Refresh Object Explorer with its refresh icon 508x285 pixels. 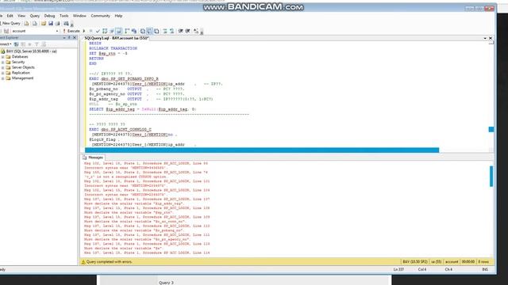[44, 44]
